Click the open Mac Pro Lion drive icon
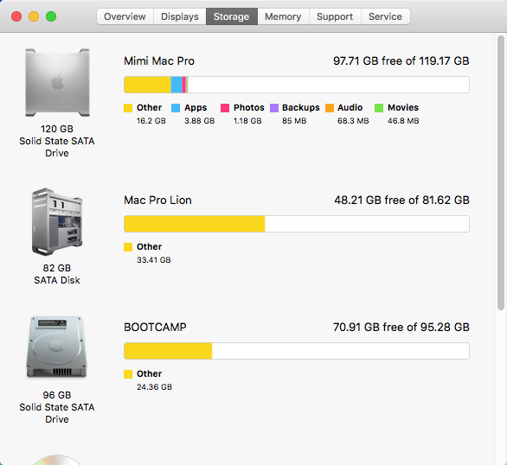The width and height of the screenshot is (507, 465). [x=57, y=221]
